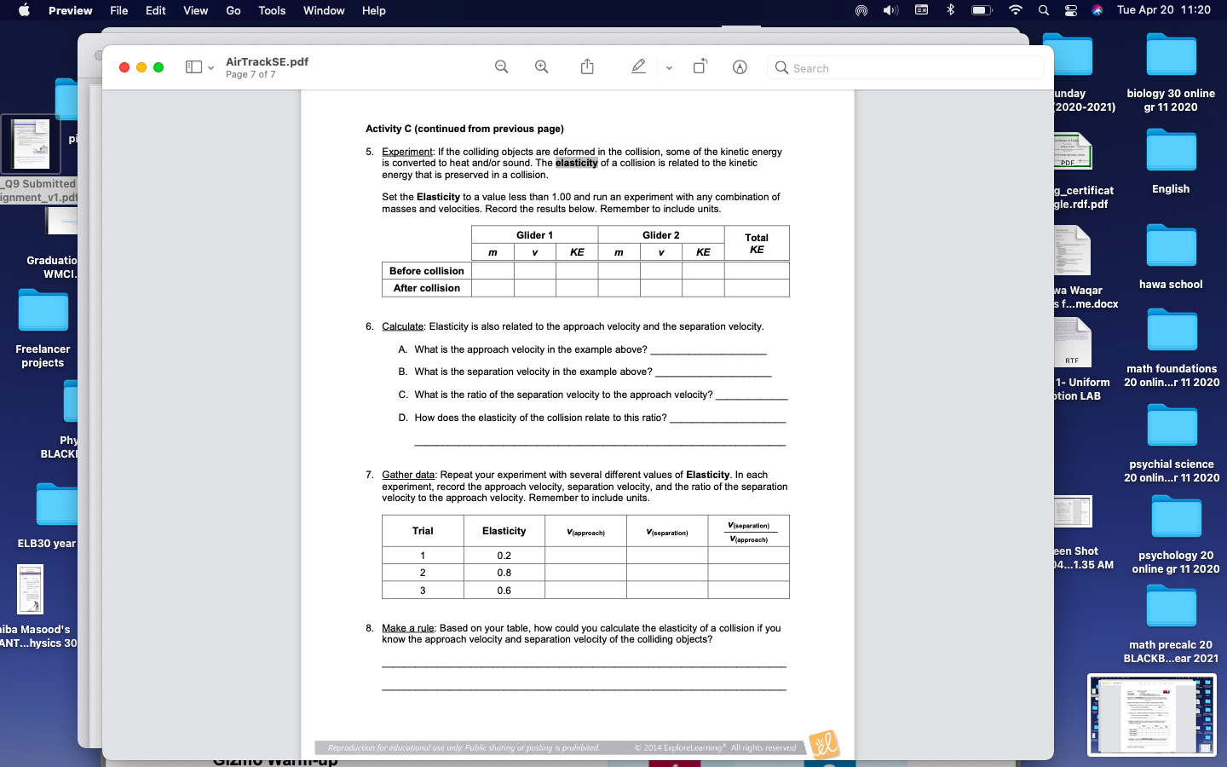This screenshot has width=1227, height=767.
Task: Click the Before collision row label
Action: (427, 271)
